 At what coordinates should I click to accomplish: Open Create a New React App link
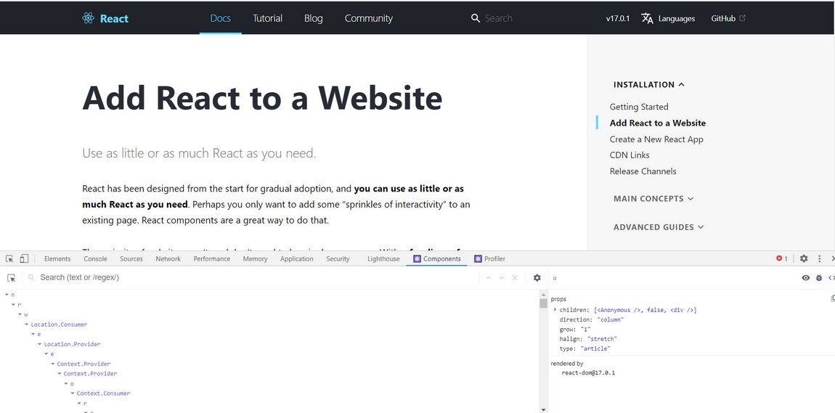click(656, 139)
